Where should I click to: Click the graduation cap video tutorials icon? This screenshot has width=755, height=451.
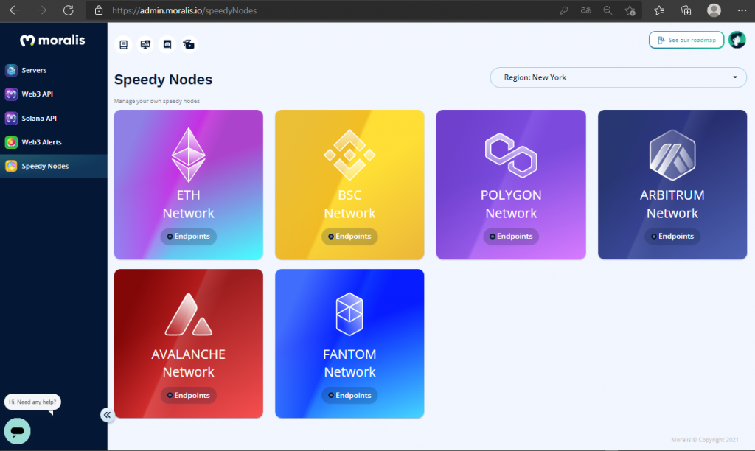coord(189,44)
